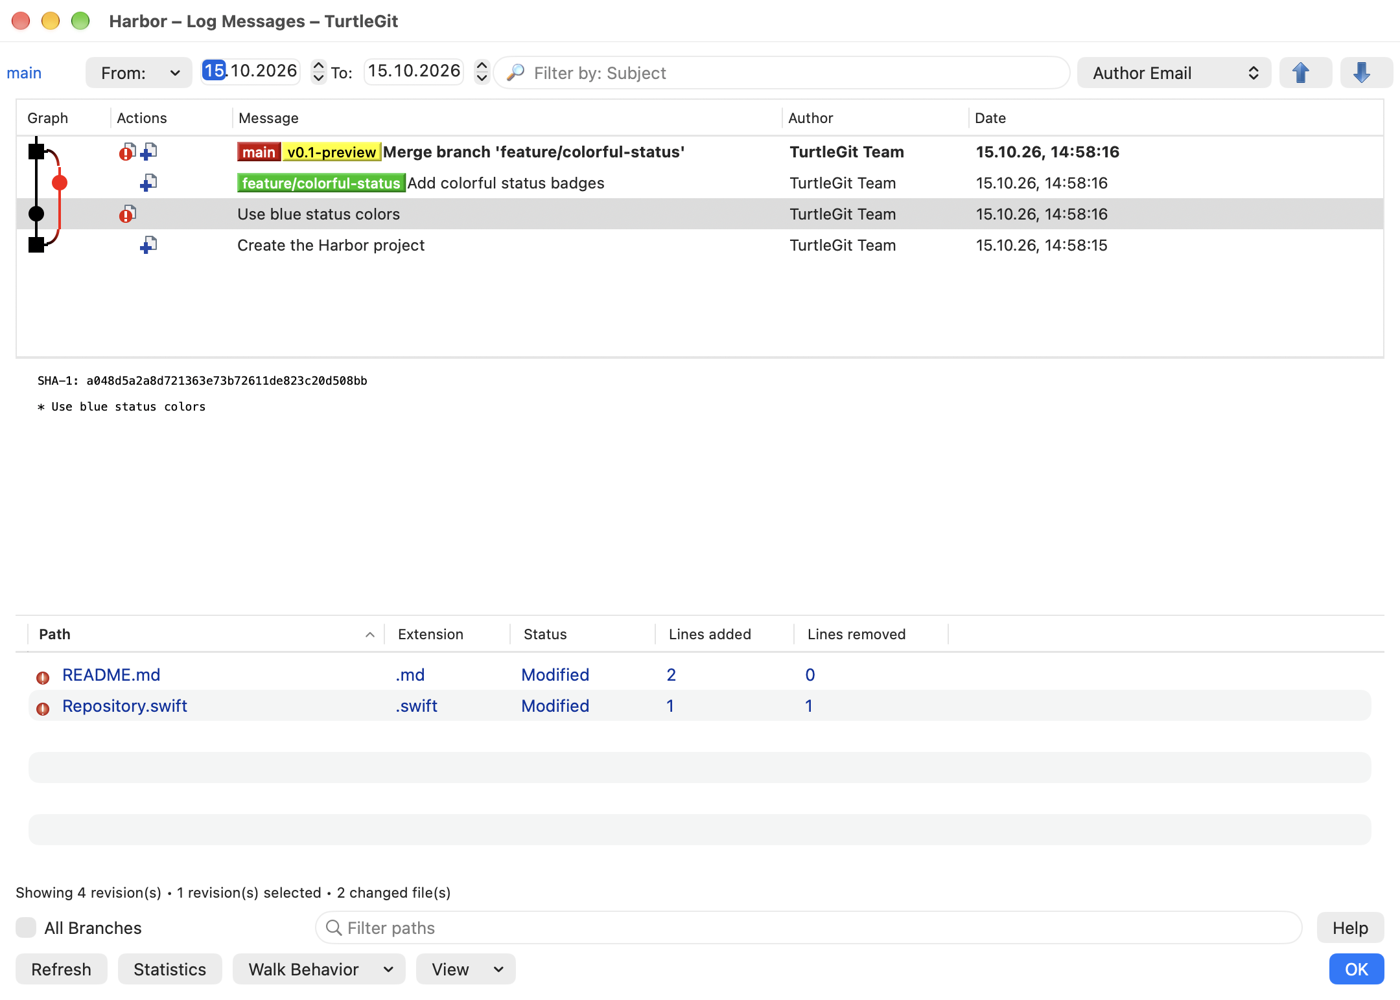The height and width of the screenshot is (1000, 1400).
Task: Open Statistics
Action: tap(170, 969)
